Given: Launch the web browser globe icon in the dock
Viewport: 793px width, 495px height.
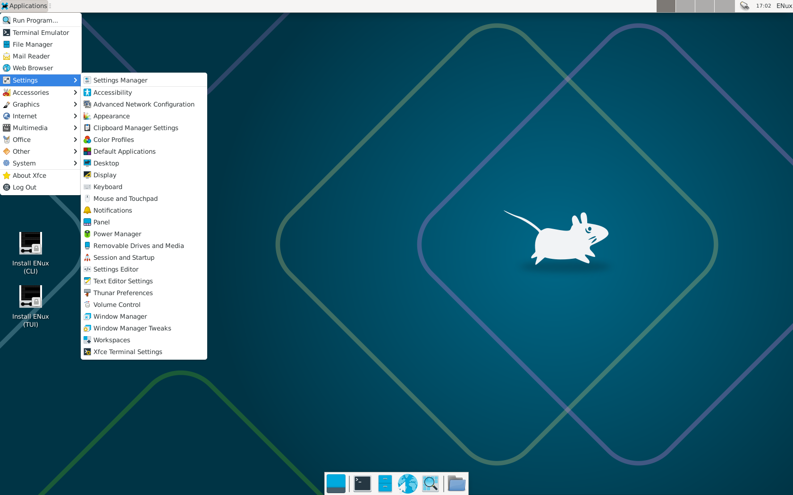Looking at the screenshot, I should point(408,484).
